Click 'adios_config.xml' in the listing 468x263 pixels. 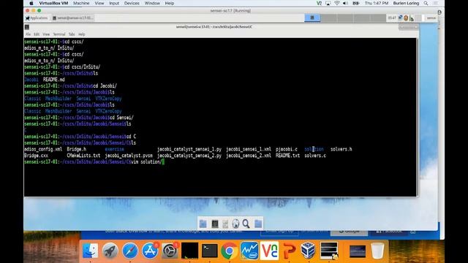(x=43, y=149)
